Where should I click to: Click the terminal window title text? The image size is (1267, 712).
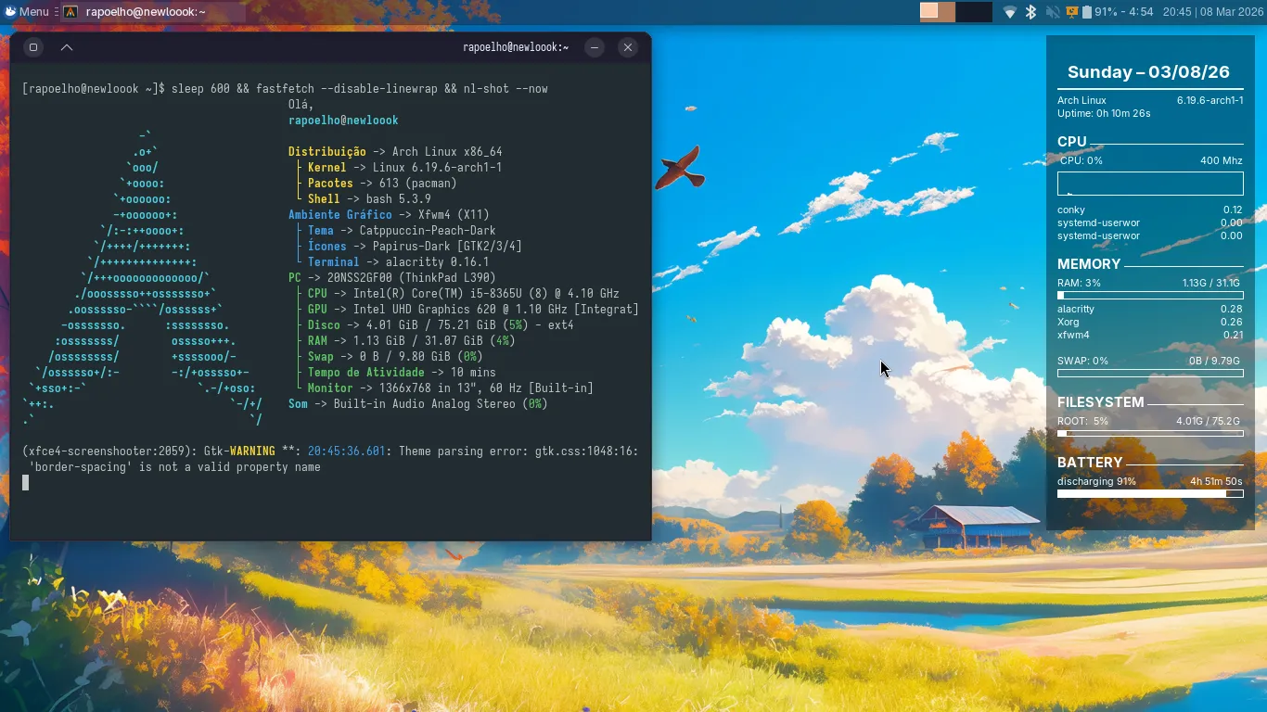point(515,47)
